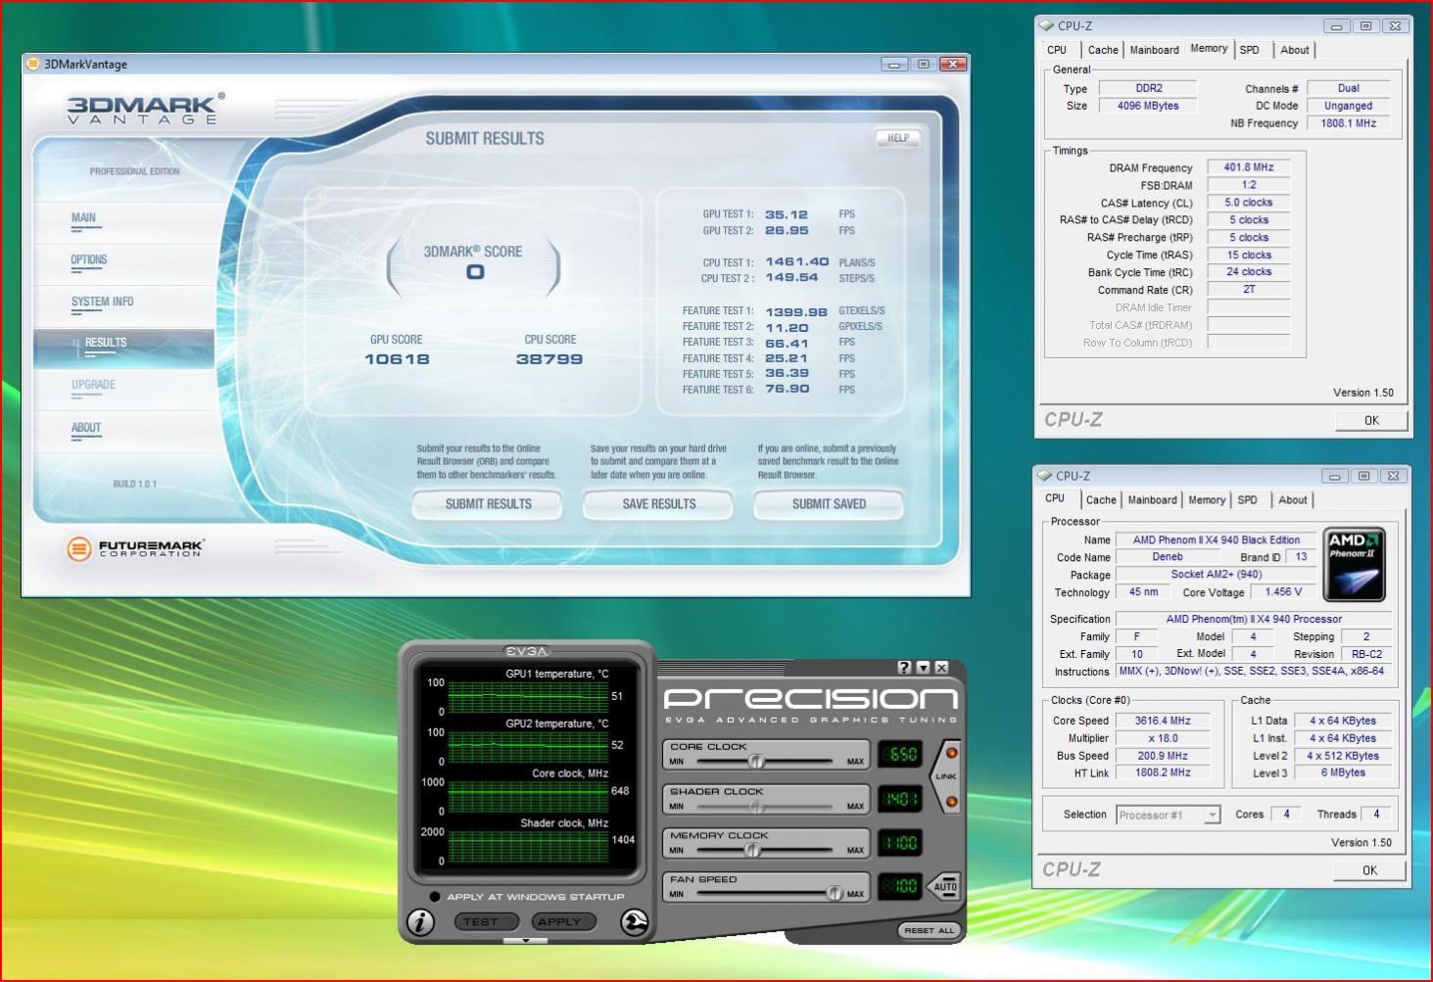Close EVGA Precision with its X icon
Viewport: 1433px width, 982px height.
tap(941, 667)
